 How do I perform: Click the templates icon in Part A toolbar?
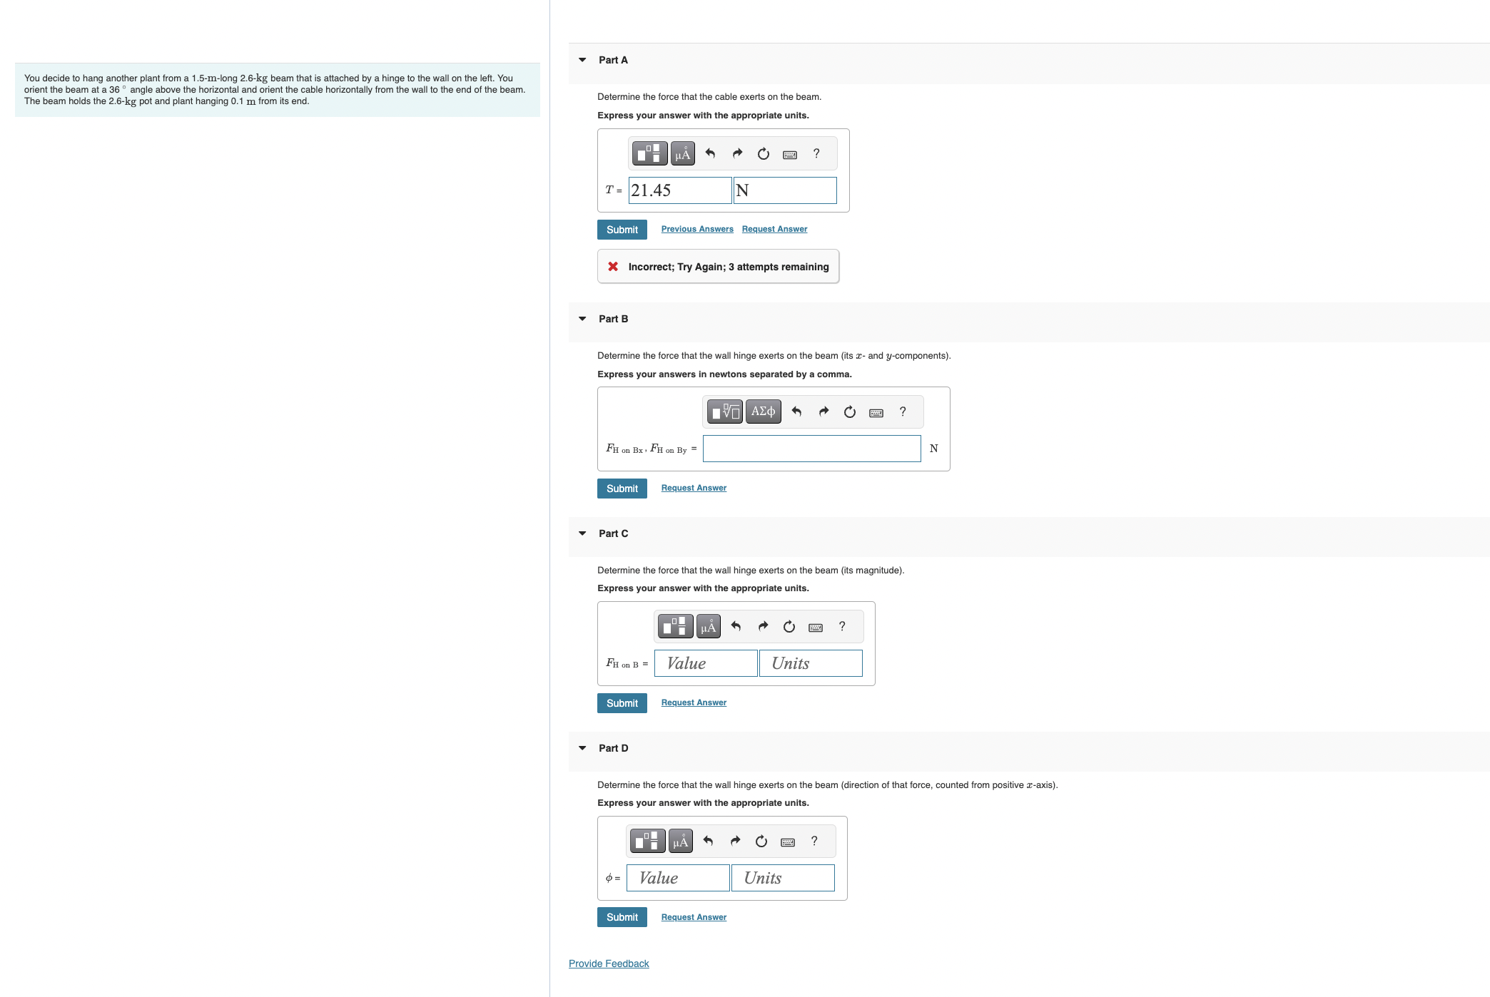tap(649, 153)
